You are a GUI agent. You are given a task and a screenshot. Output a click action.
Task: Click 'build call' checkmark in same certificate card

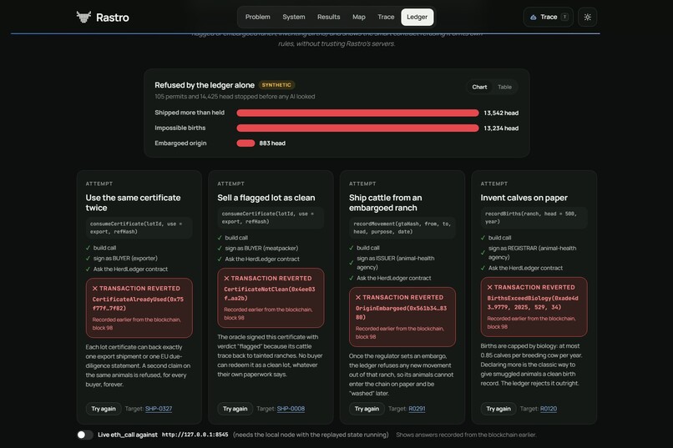click(x=88, y=248)
